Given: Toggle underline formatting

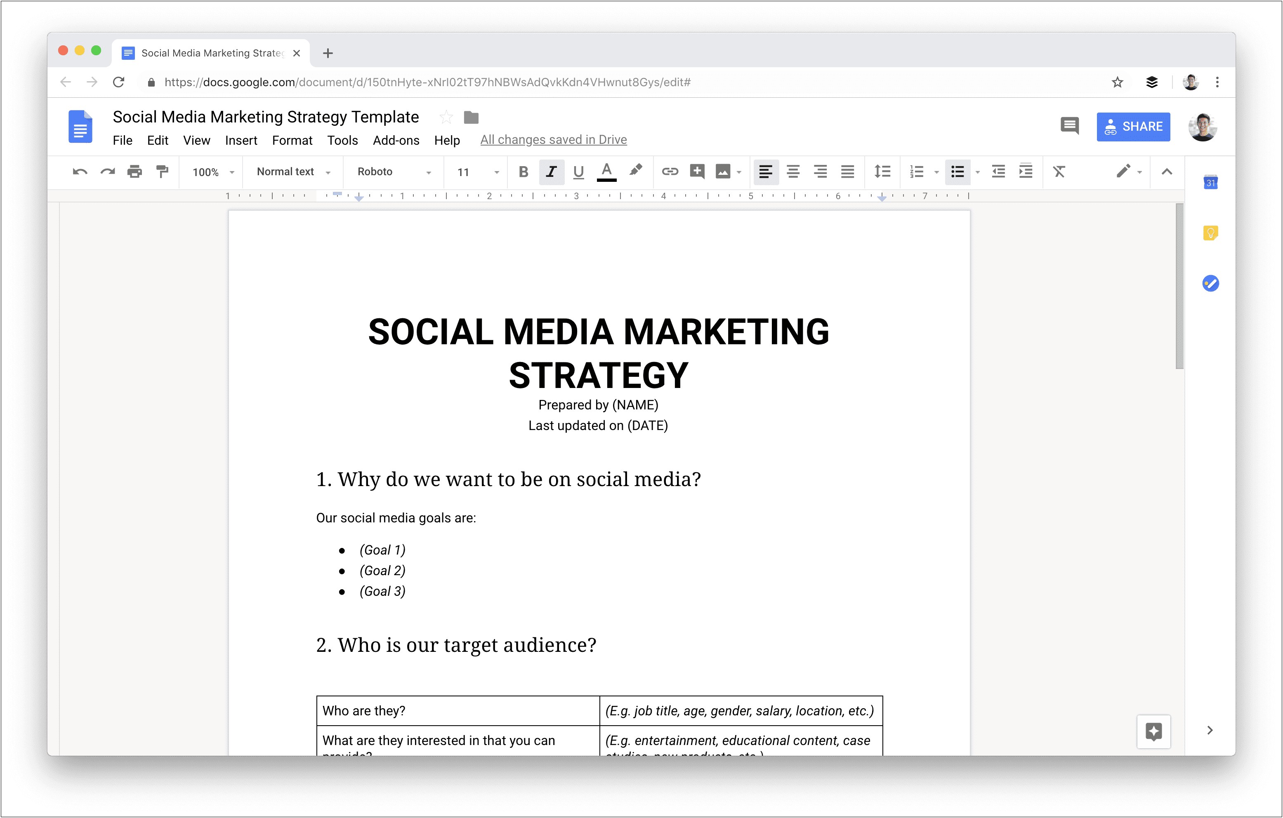Looking at the screenshot, I should click(x=578, y=172).
